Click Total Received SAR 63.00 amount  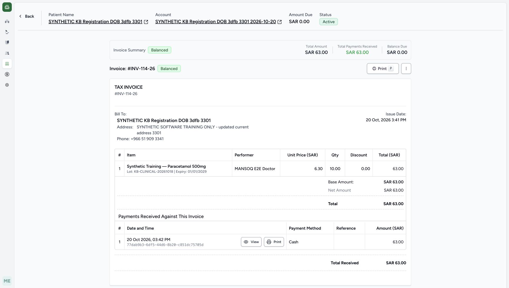[396, 263]
